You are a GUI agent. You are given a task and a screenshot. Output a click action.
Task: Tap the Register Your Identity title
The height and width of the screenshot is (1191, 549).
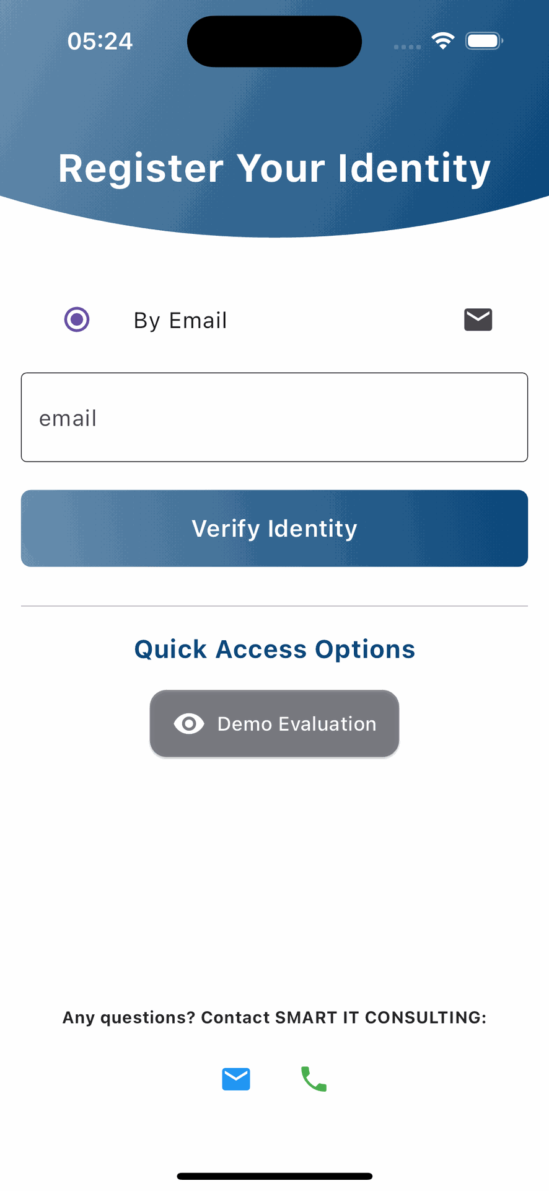pyautogui.click(x=274, y=168)
